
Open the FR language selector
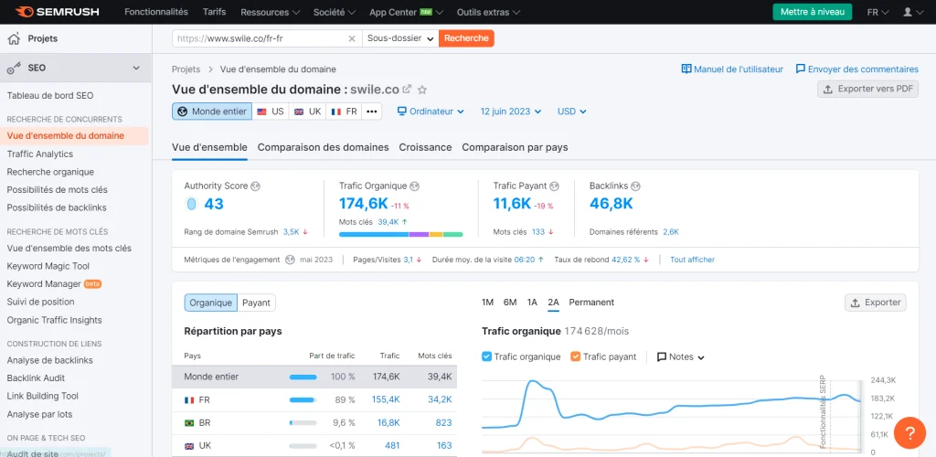click(878, 12)
